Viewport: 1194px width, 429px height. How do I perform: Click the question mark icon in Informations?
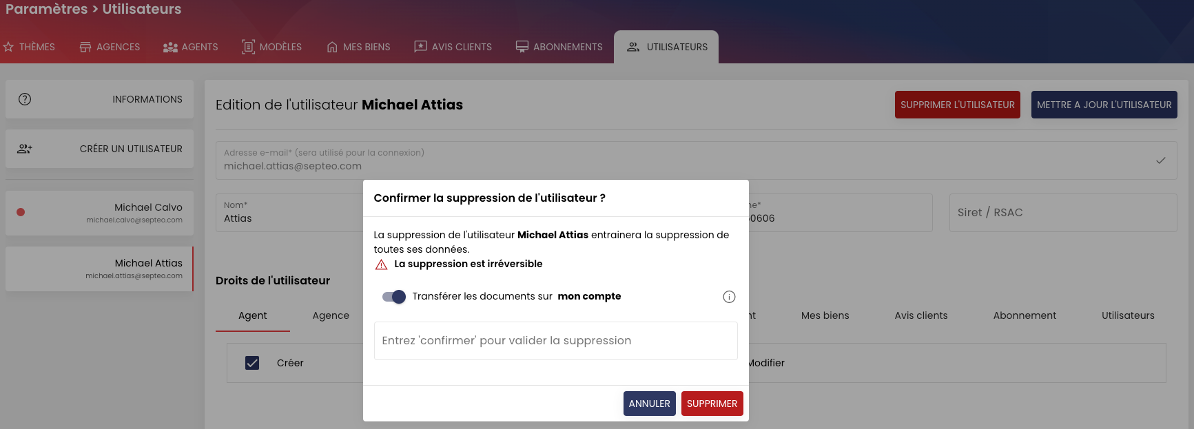tap(25, 99)
